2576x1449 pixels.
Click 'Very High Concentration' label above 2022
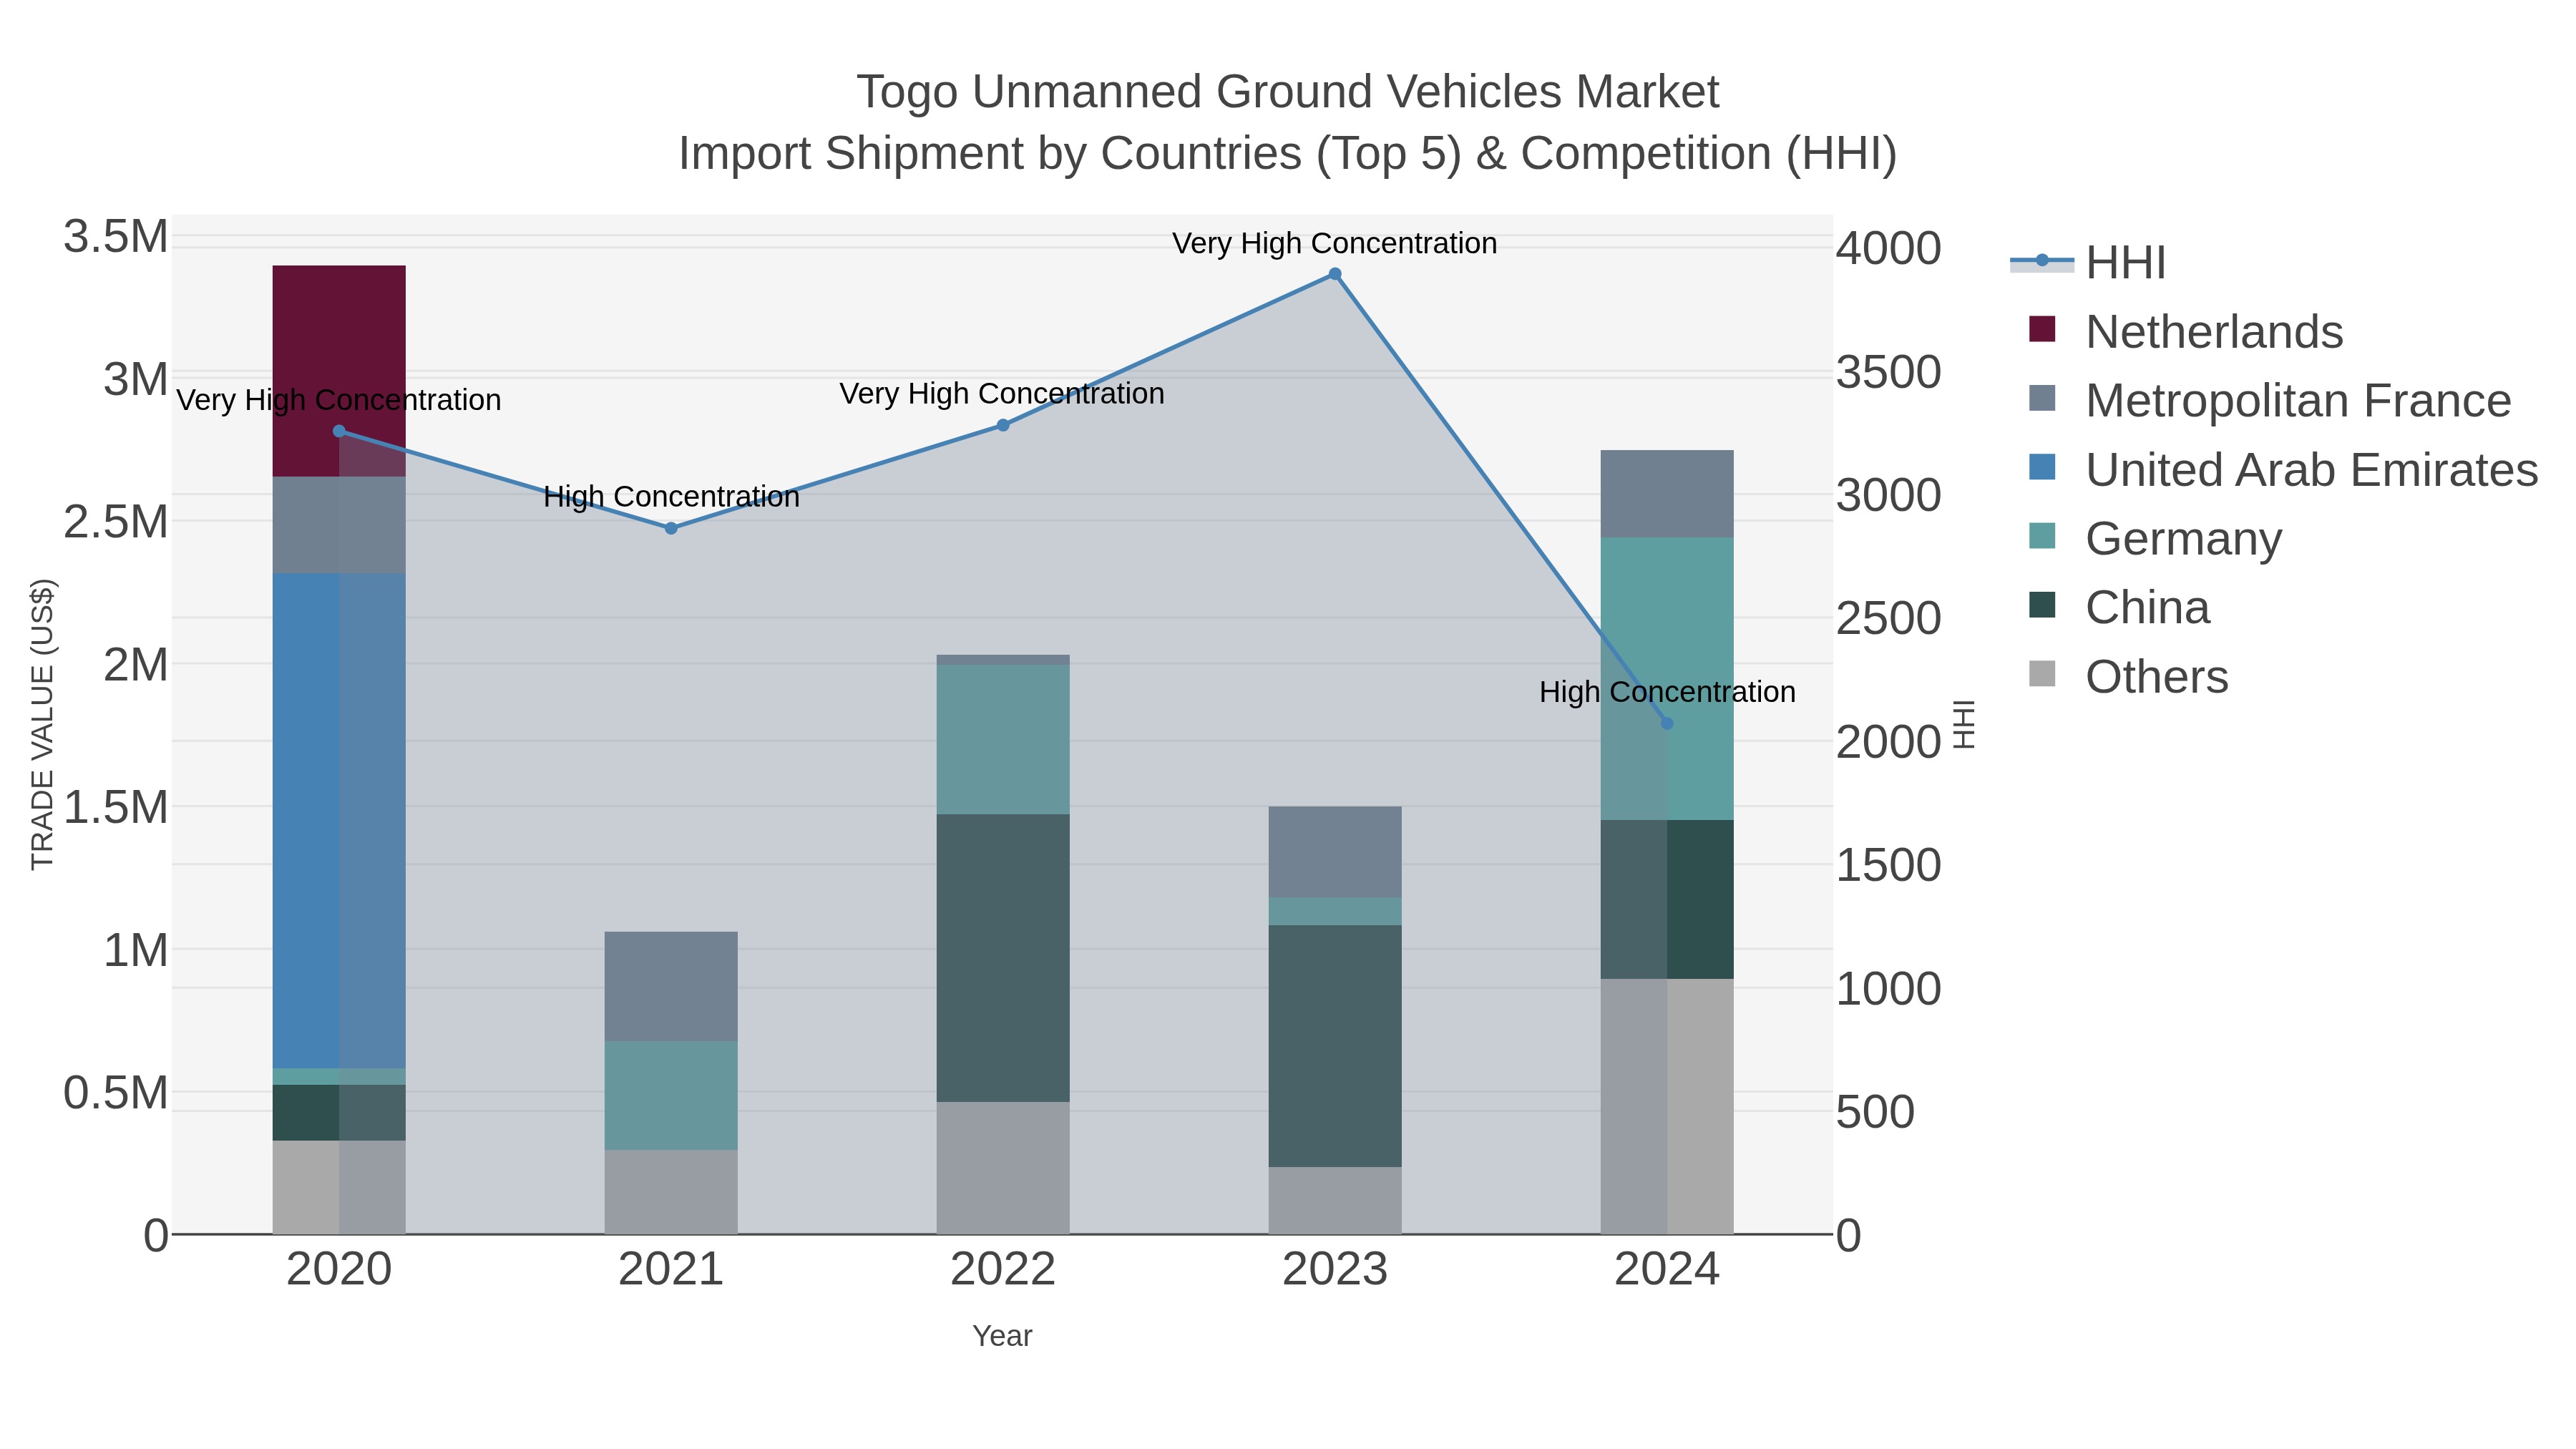1002,394
